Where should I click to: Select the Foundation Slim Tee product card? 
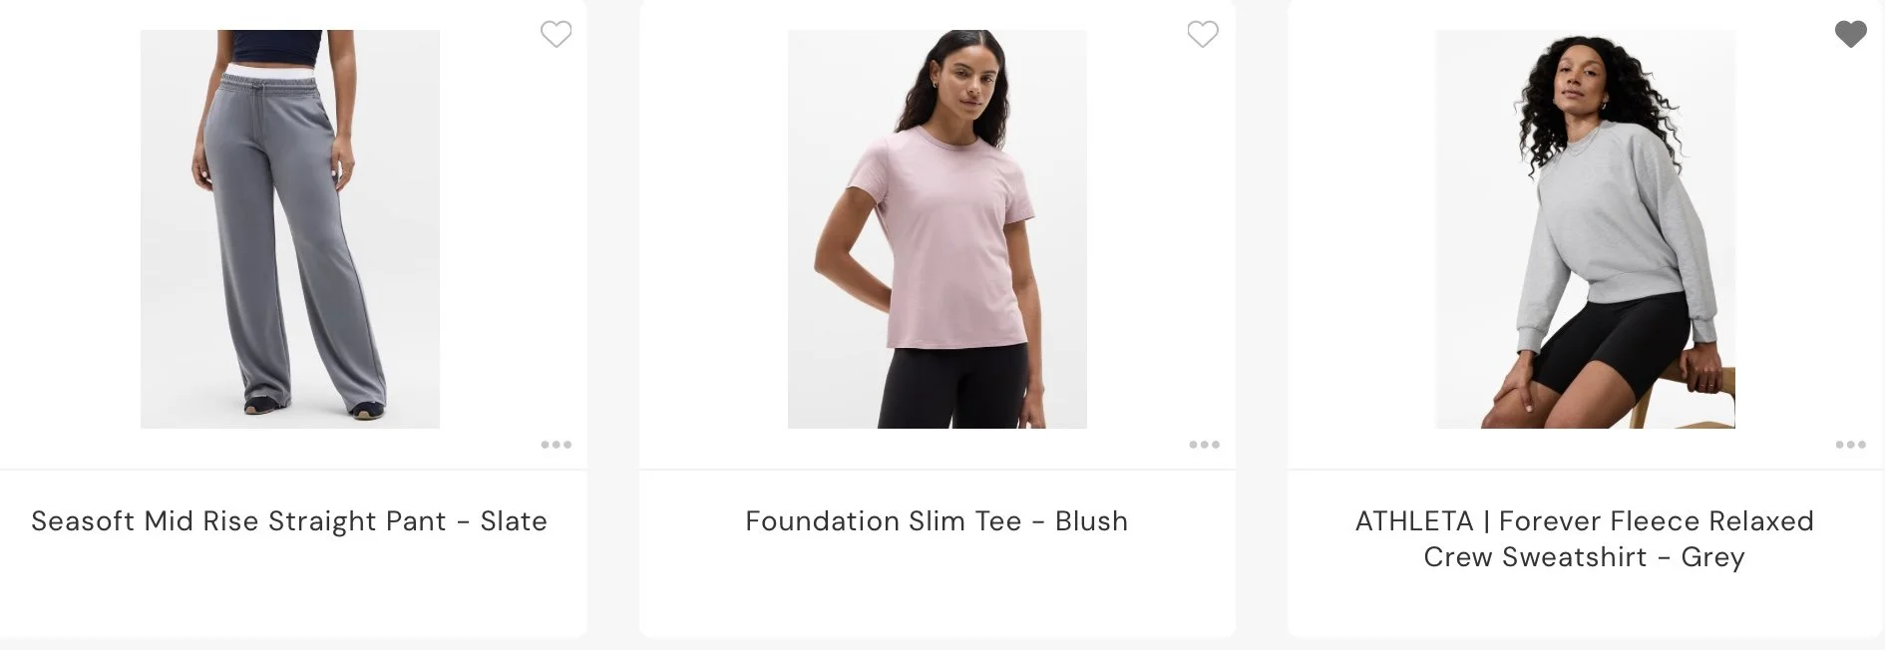pos(938,318)
